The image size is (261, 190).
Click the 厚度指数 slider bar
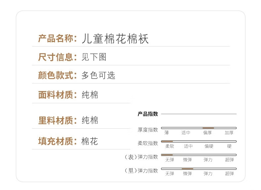point(199,128)
